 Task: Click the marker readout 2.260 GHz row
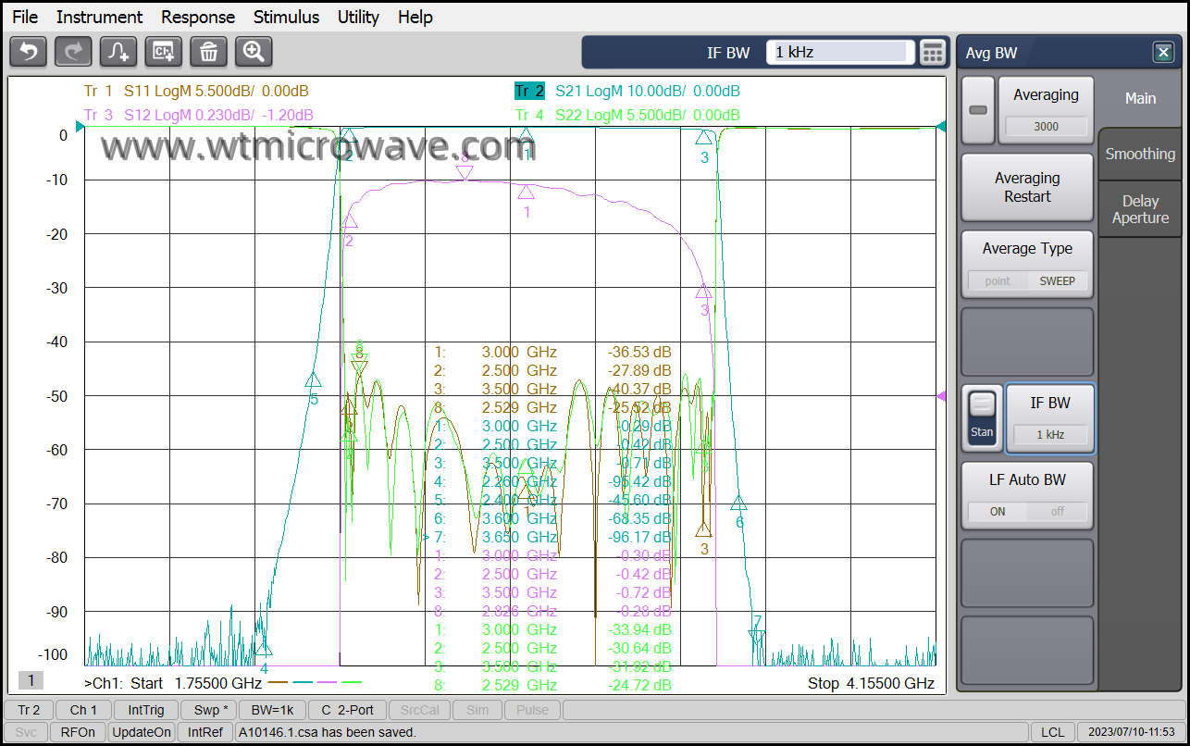point(552,481)
